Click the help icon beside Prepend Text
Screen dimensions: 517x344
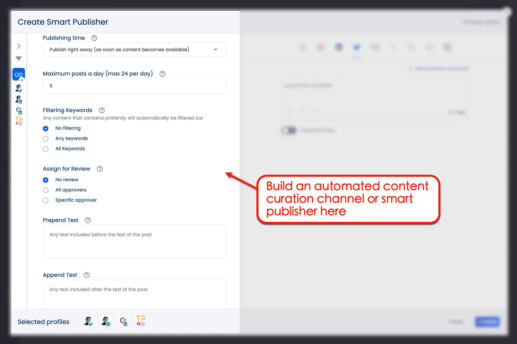[x=88, y=220]
